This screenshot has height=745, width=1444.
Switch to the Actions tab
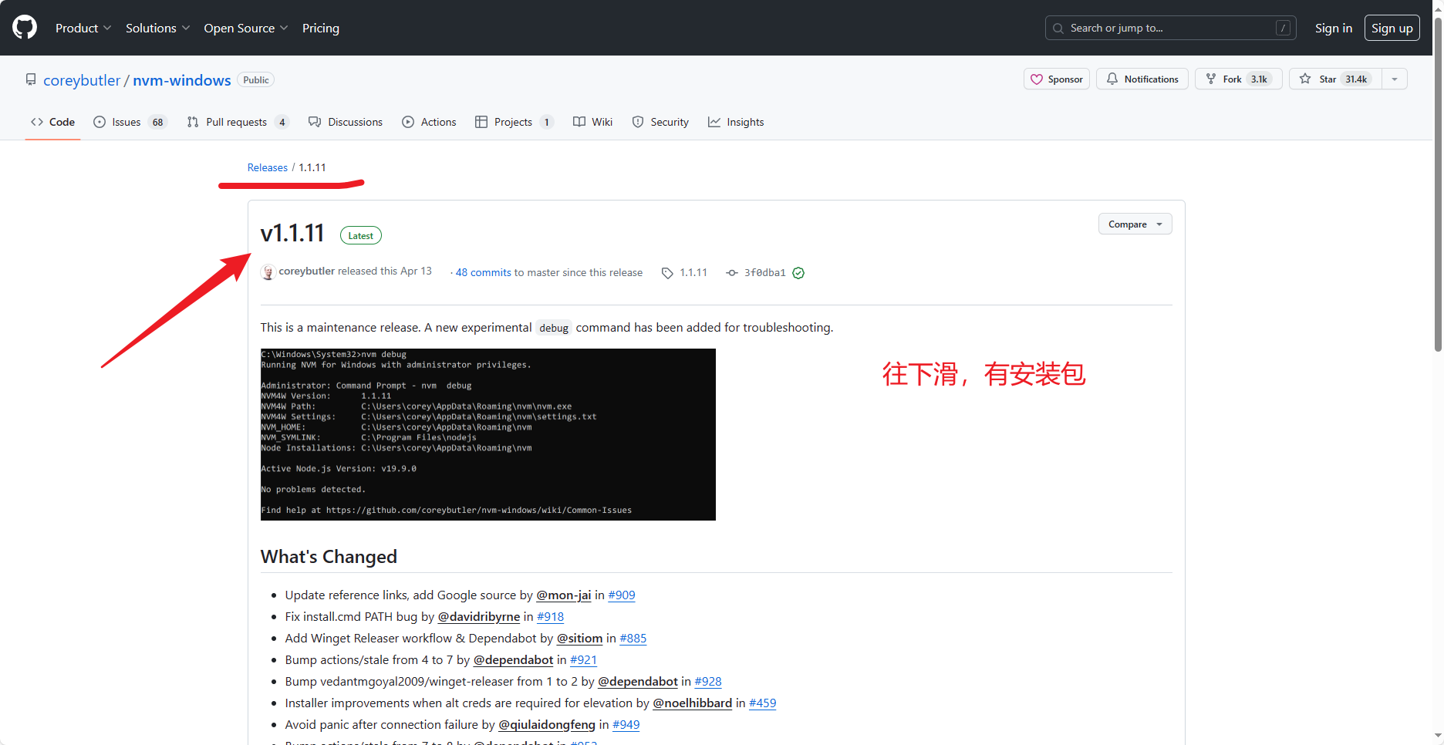point(429,122)
